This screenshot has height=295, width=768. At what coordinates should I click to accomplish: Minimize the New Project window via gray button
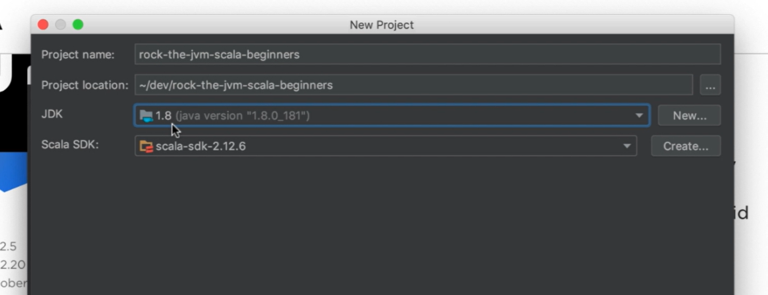tap(60, 24)
